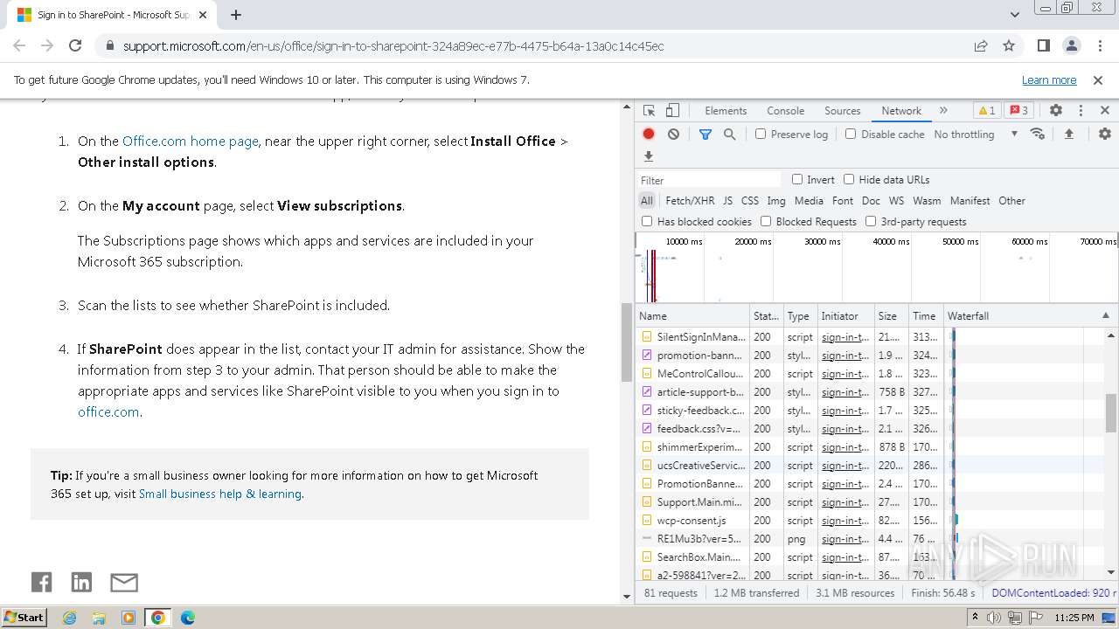The image size is (1119, 629).
Task: Open network search magnifier
Action: tap(729, 134)
